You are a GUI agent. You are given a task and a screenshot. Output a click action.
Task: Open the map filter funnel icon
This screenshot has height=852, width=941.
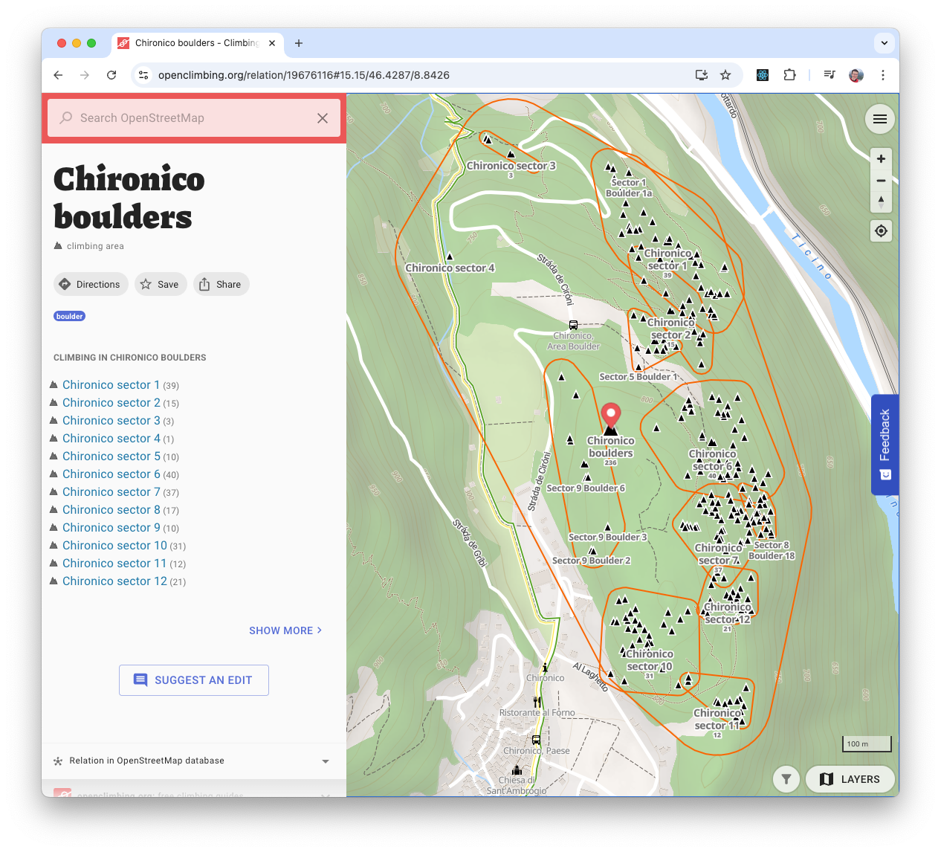click(786, 779)
